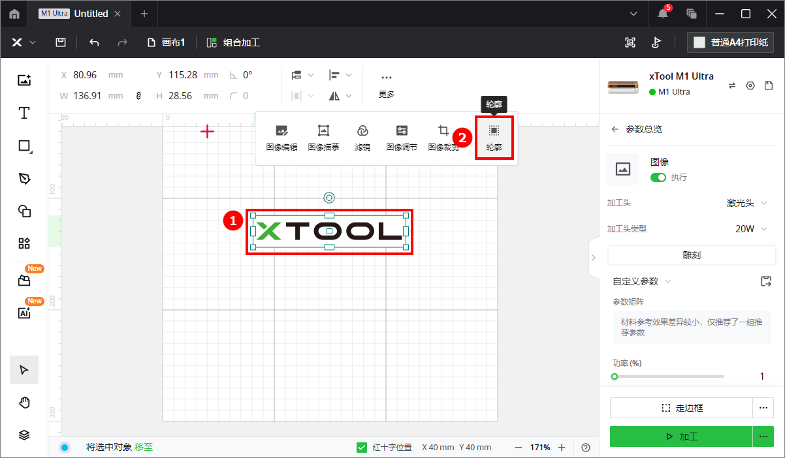Select the xTool logo image on canvas
The width and height of the screenshot is (785, 458).
(x=329, y=232)
